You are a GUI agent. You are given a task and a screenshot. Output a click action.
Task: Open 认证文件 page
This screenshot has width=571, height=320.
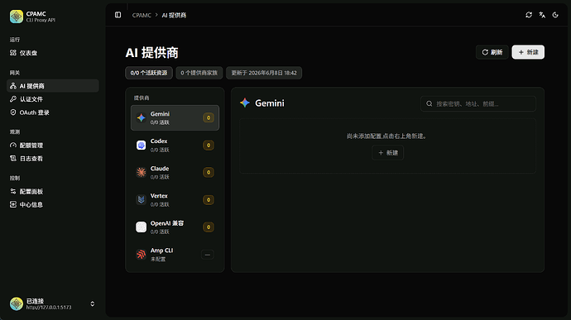click(x=53, y=99)
